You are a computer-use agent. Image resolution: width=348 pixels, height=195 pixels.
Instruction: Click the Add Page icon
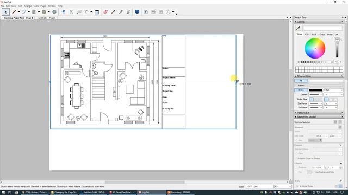pos(146,12)
